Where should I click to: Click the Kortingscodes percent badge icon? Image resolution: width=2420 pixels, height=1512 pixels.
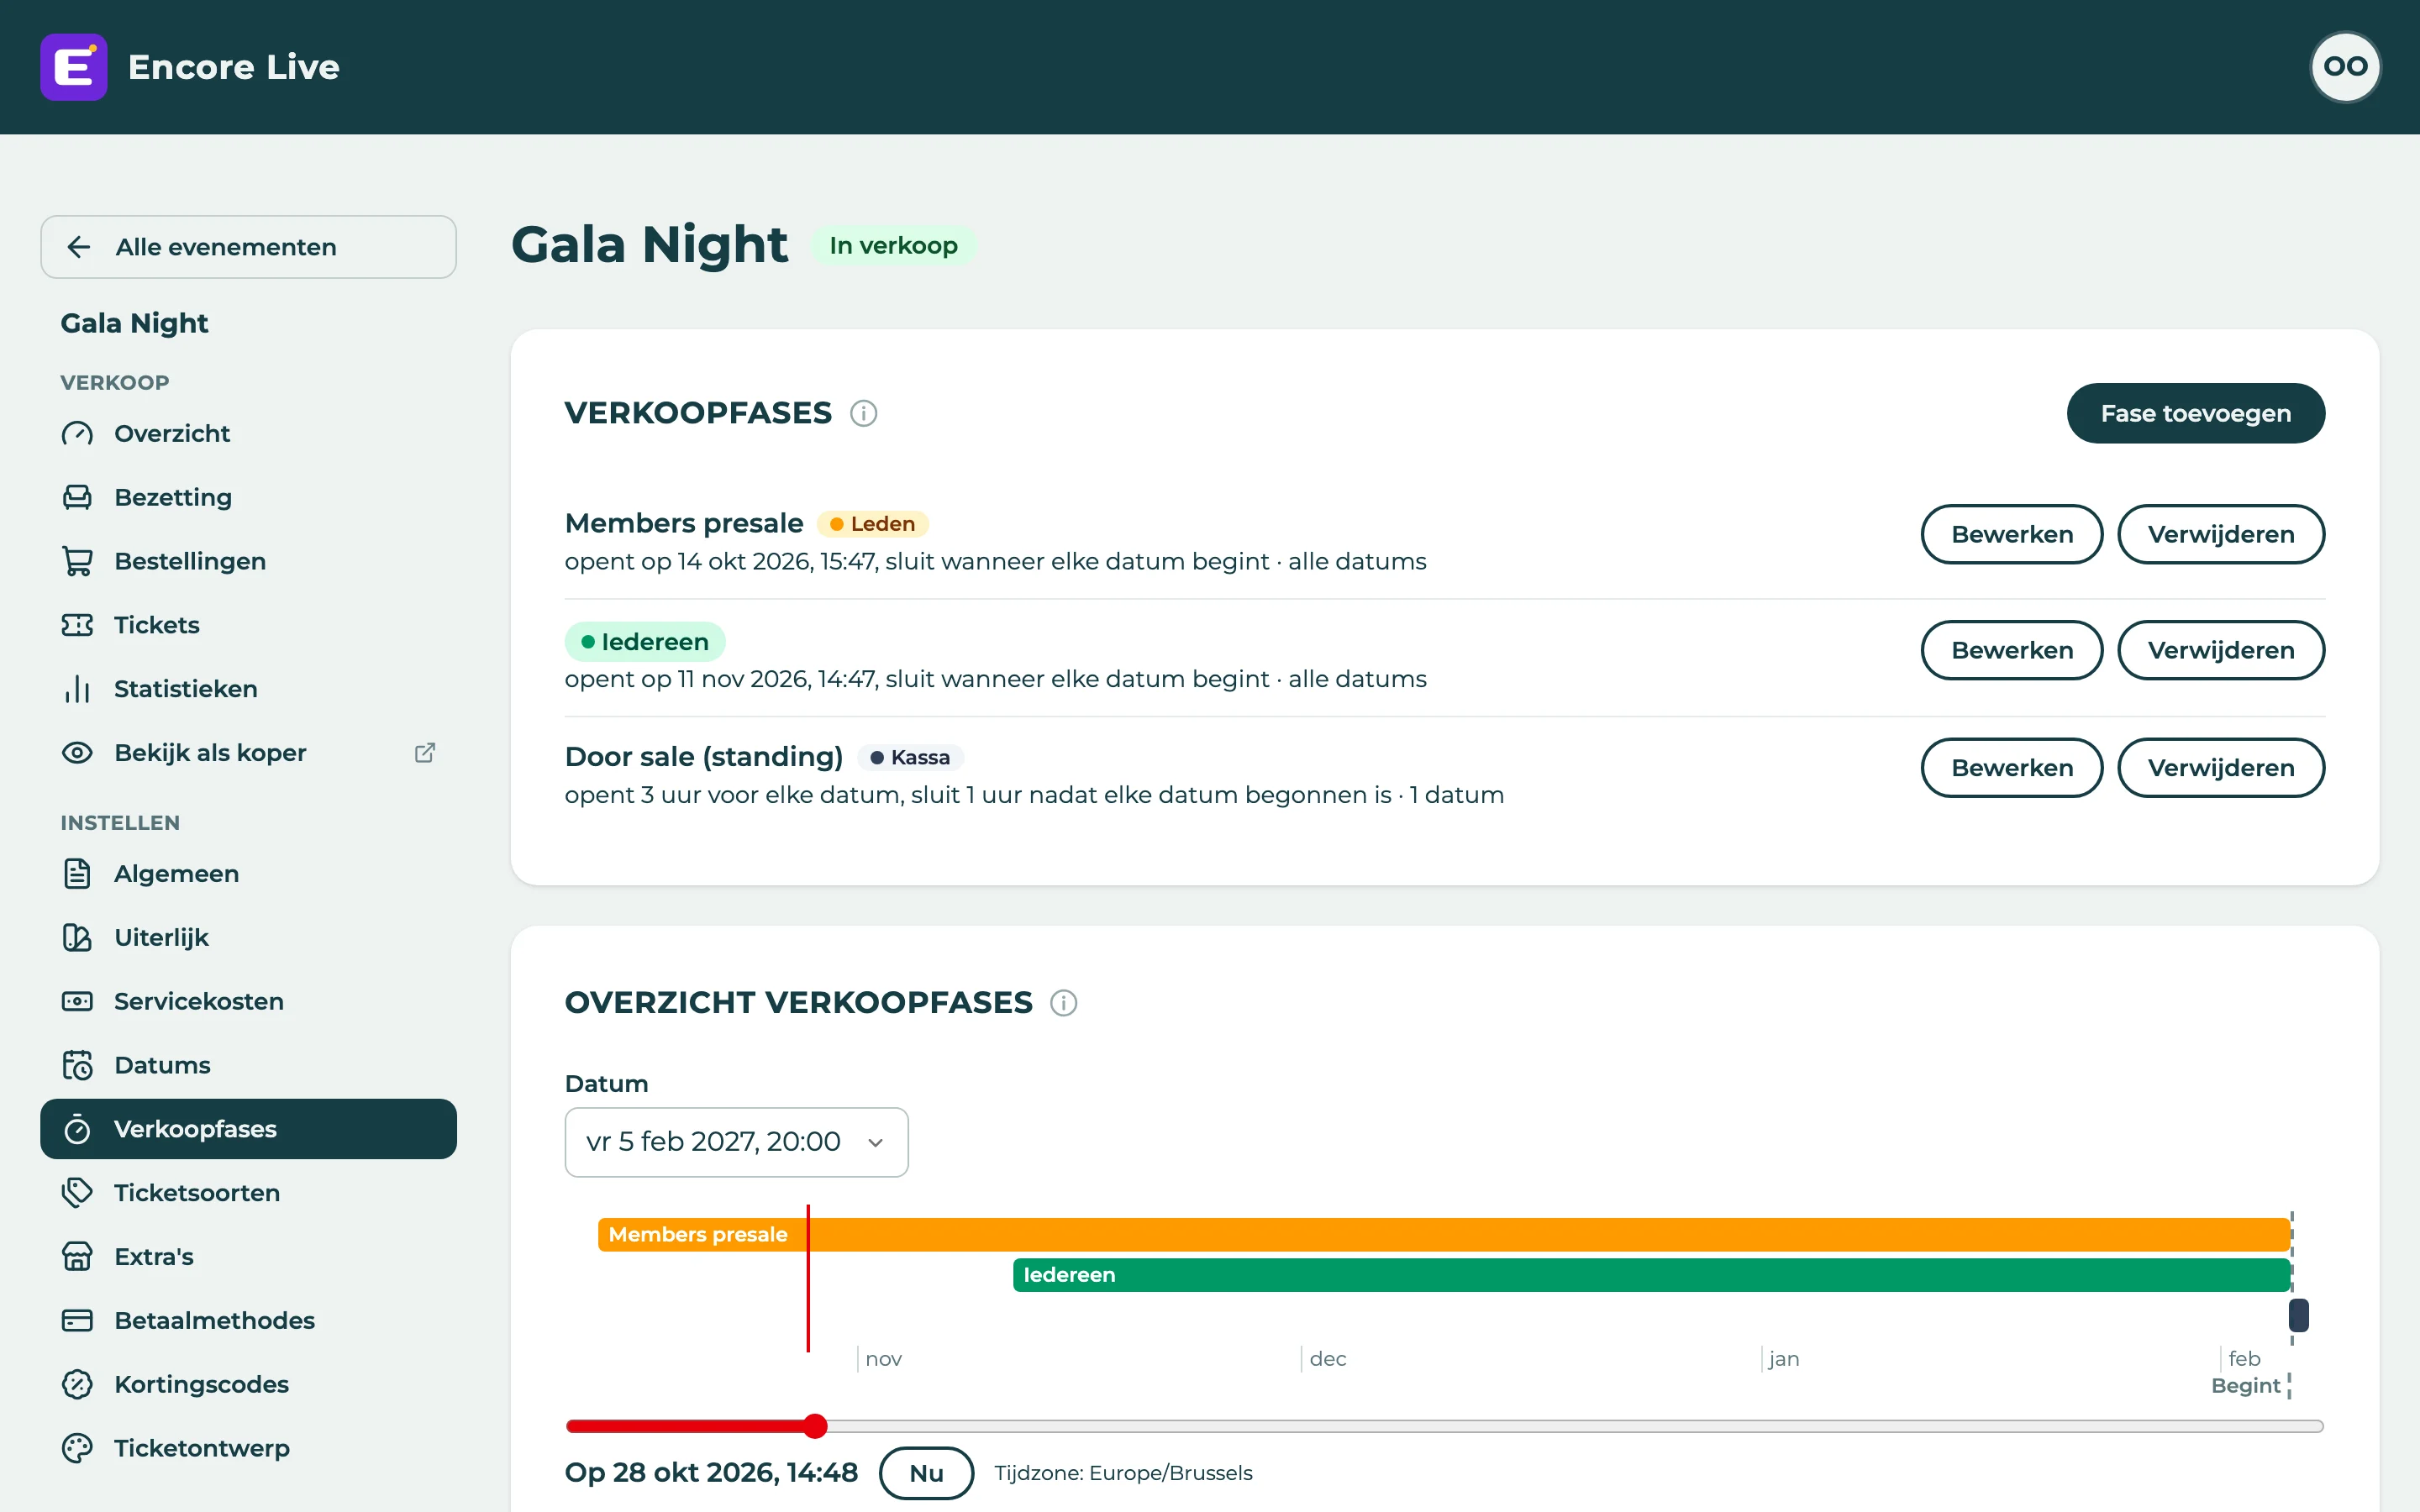77,1385
